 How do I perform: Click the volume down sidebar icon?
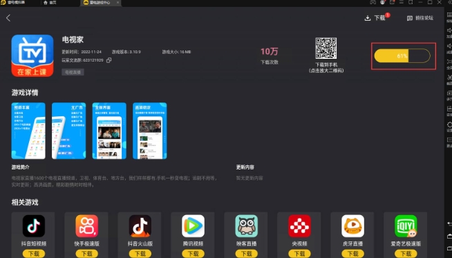(449, 46)
